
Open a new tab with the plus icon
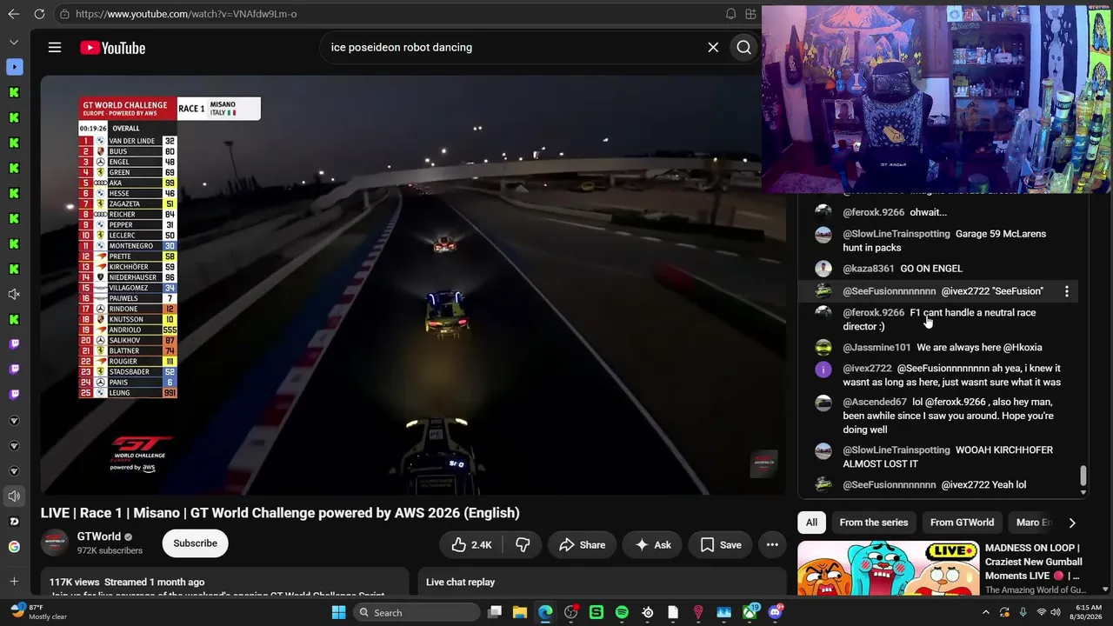pyautogui.click(x=14, y=582)
